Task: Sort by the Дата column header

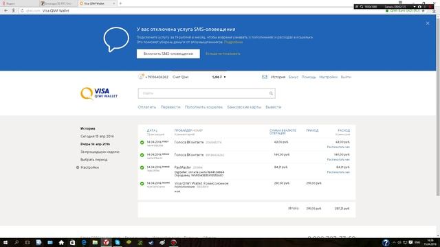Action: (152, 130)
